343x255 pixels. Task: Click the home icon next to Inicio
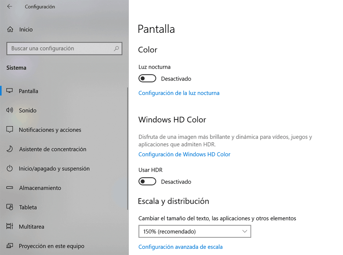(10, 29)
